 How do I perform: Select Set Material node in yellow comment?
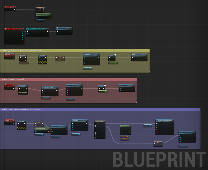click(x=91, y=59)
